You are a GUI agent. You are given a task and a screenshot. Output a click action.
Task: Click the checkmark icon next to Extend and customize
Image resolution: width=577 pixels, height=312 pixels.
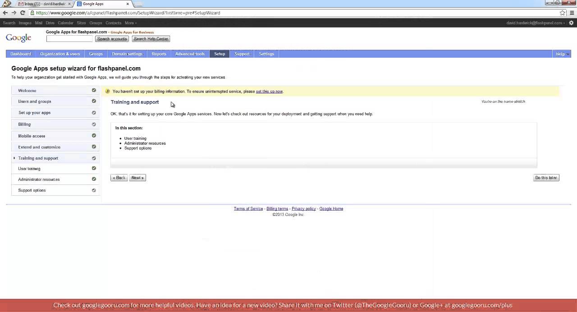point(94,147)
